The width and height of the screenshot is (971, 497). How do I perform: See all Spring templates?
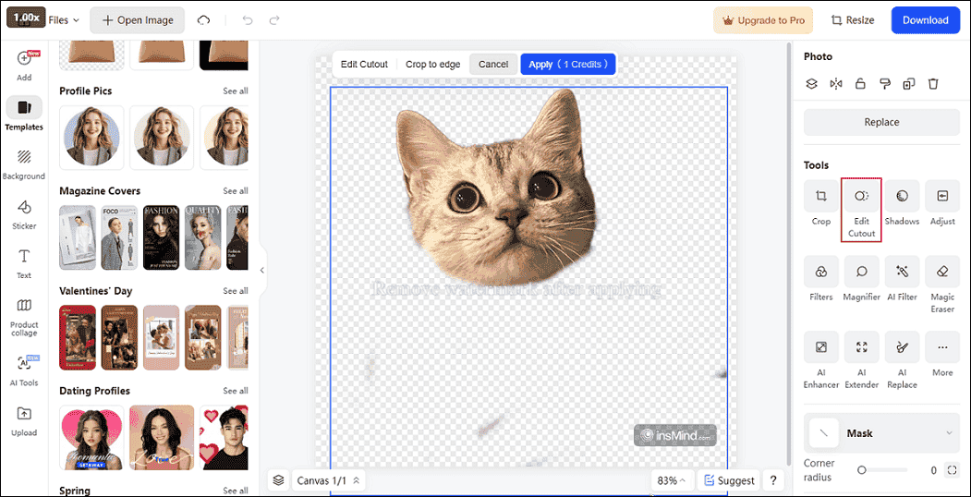(x=236, y=491)
